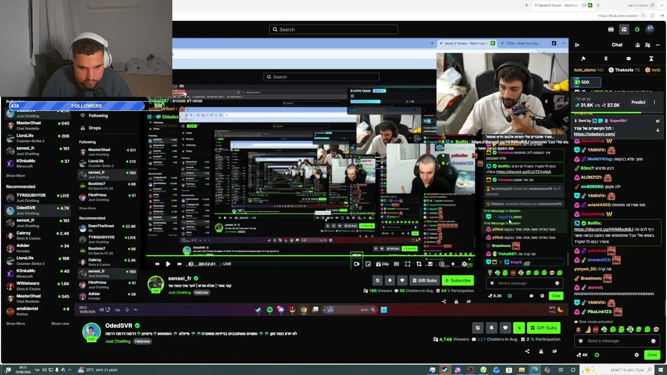
Task: Click the trash icon in chat toolbar
Action: click(x=606, y=59)
